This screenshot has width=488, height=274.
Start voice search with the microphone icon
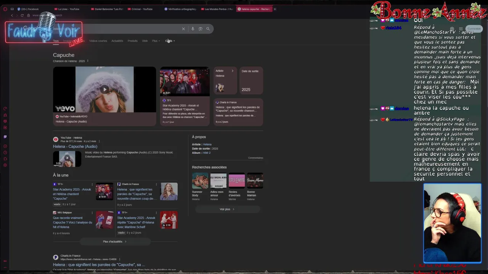[193, 29]
